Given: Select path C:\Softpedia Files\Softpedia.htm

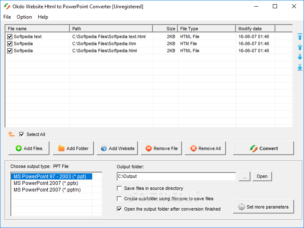Looking at the screenshot, I should click(x=104, y=44).
